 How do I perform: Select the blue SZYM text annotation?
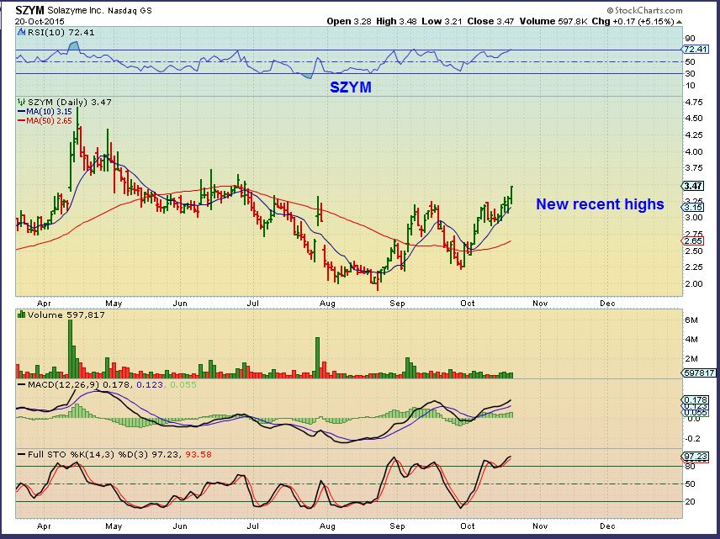point(349,87)
